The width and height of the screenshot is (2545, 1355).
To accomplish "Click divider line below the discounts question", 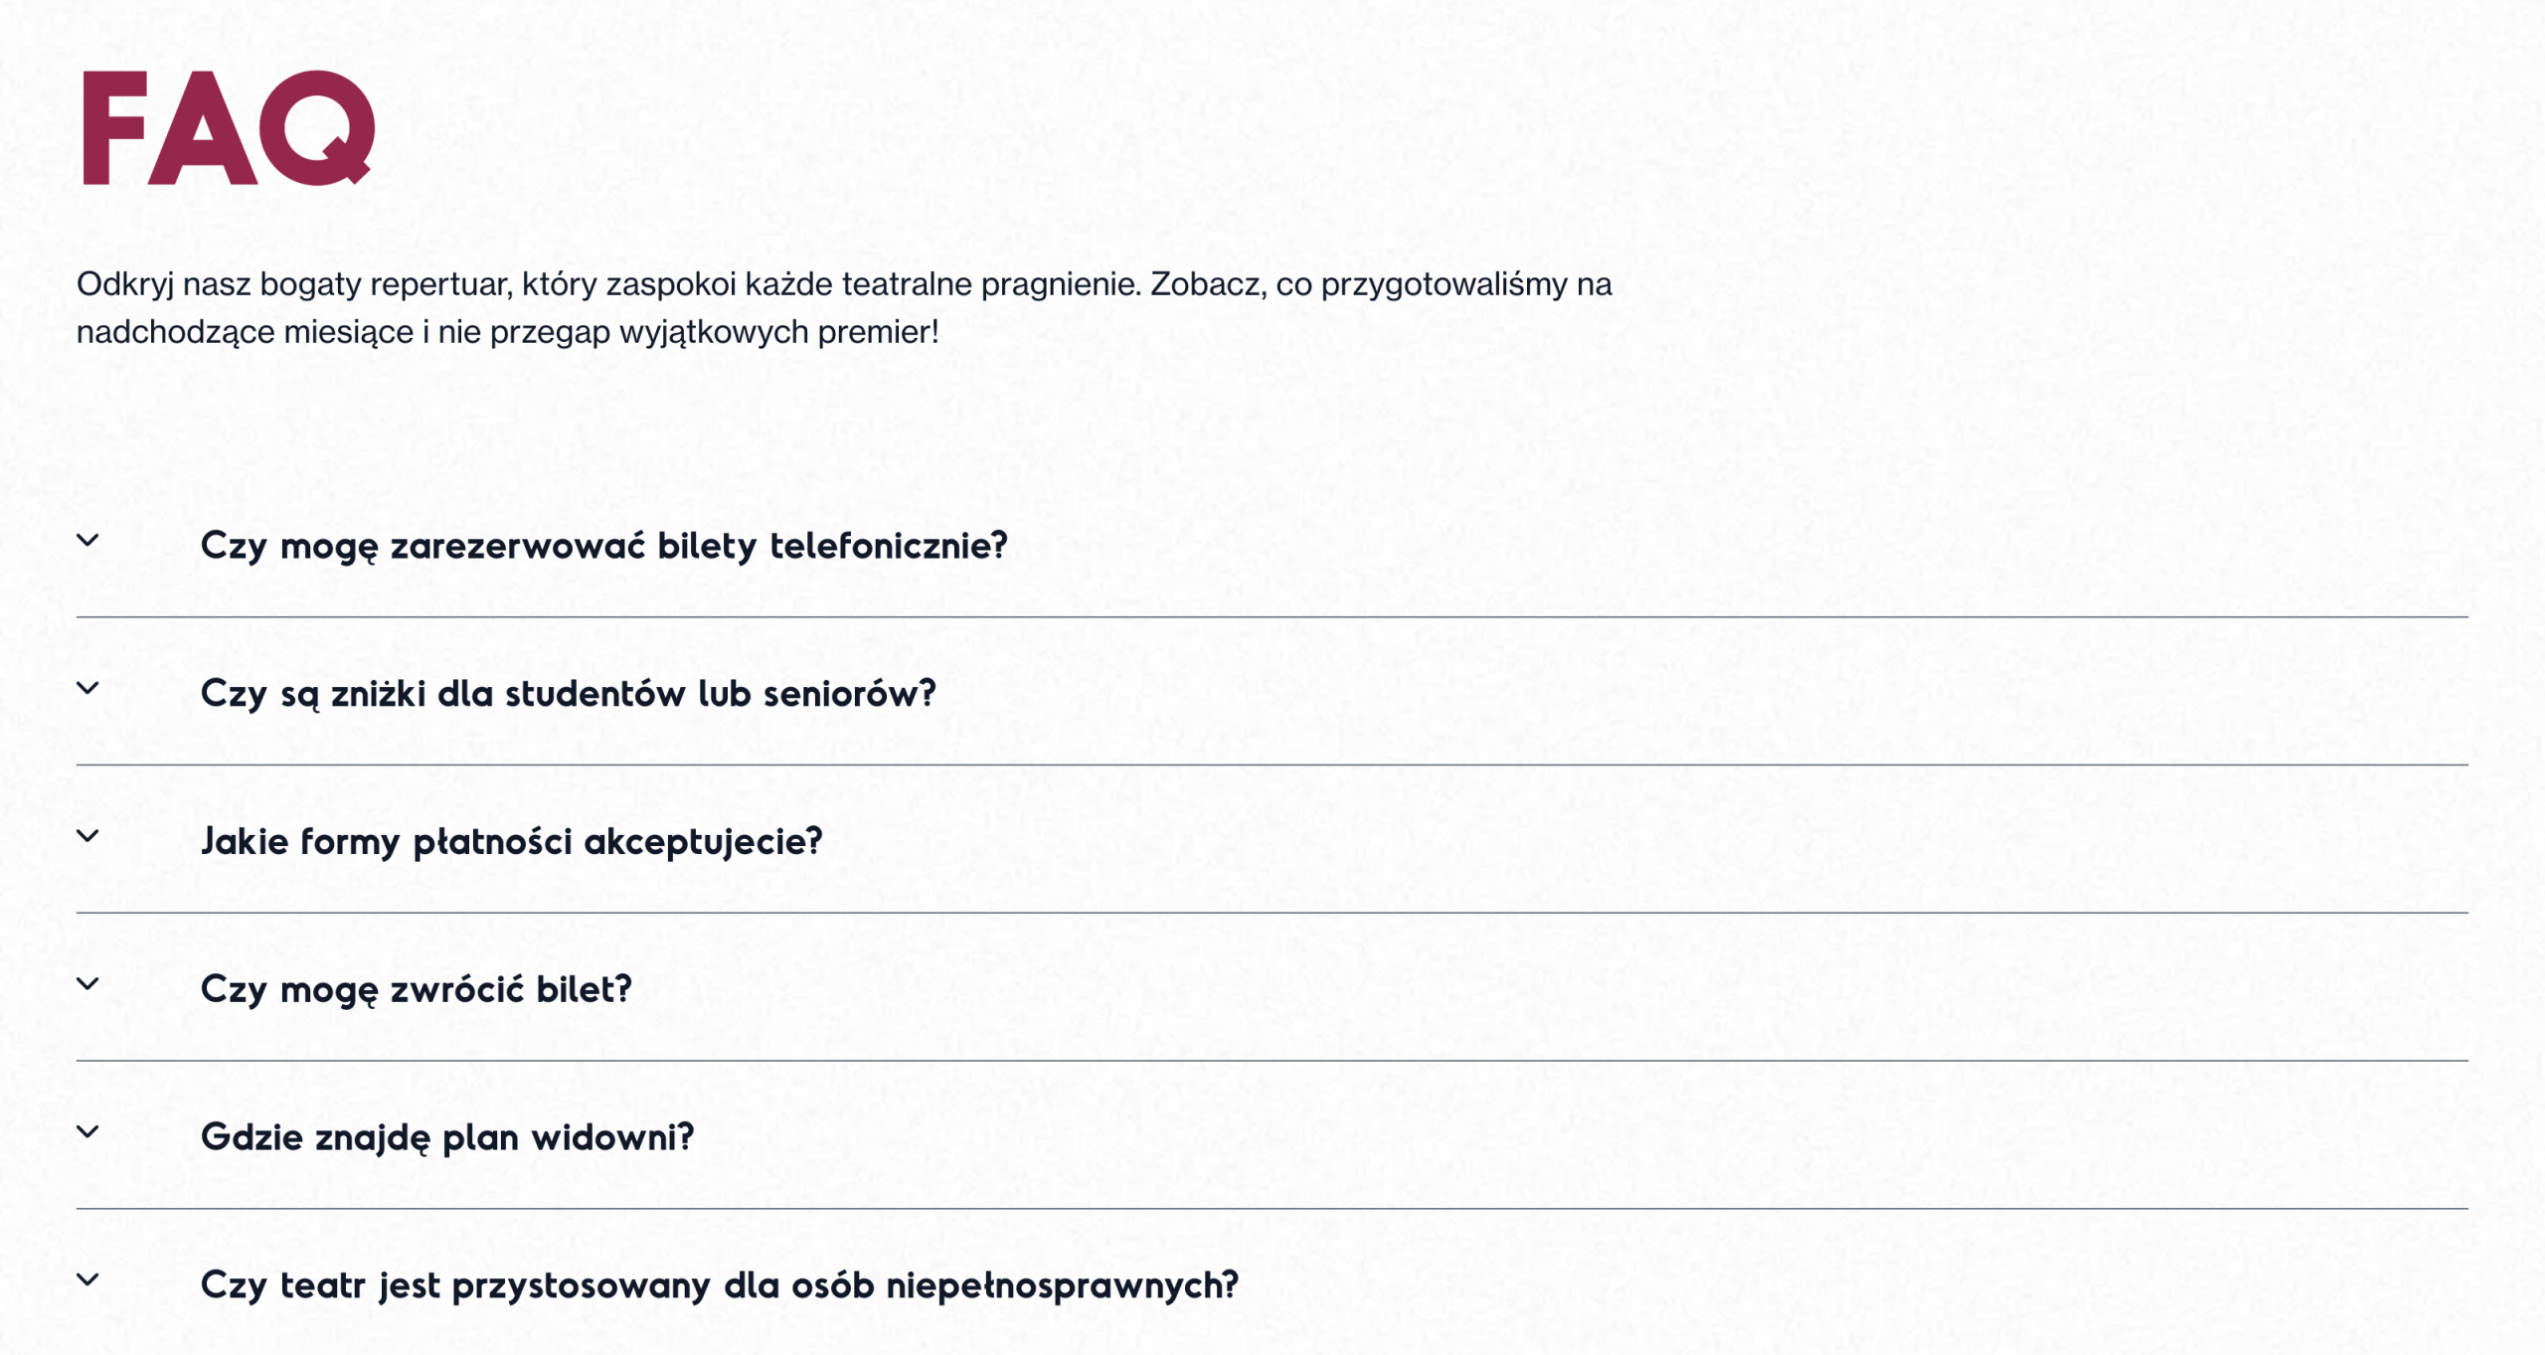I will point(1272,765).
